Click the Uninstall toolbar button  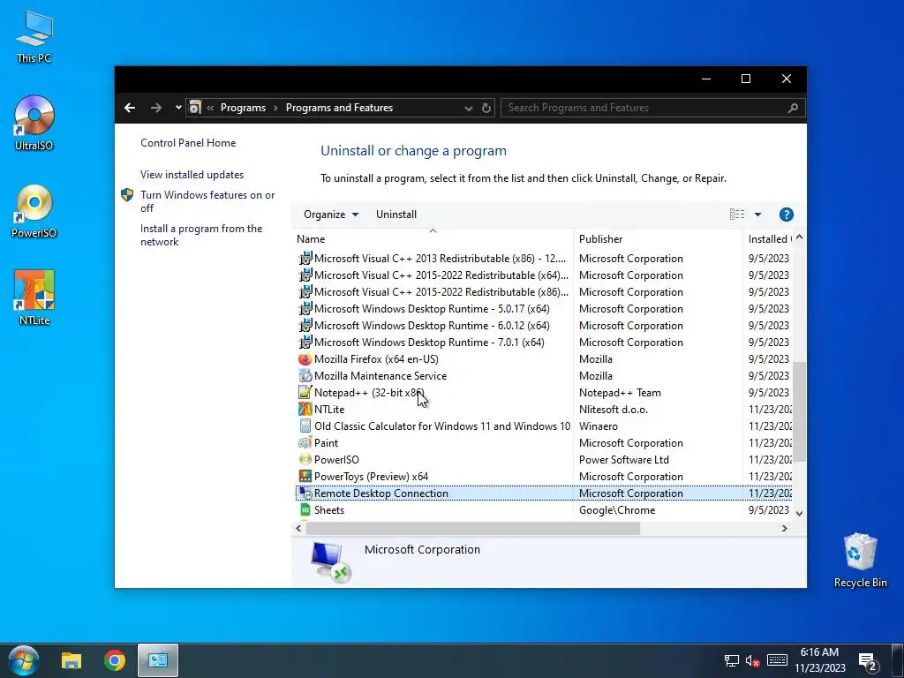click(x=396, y=215)
